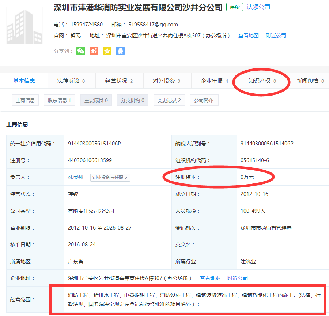Share company via WeChat icon
The height and width of the screenshot is (316, 329).
point(81,51)
